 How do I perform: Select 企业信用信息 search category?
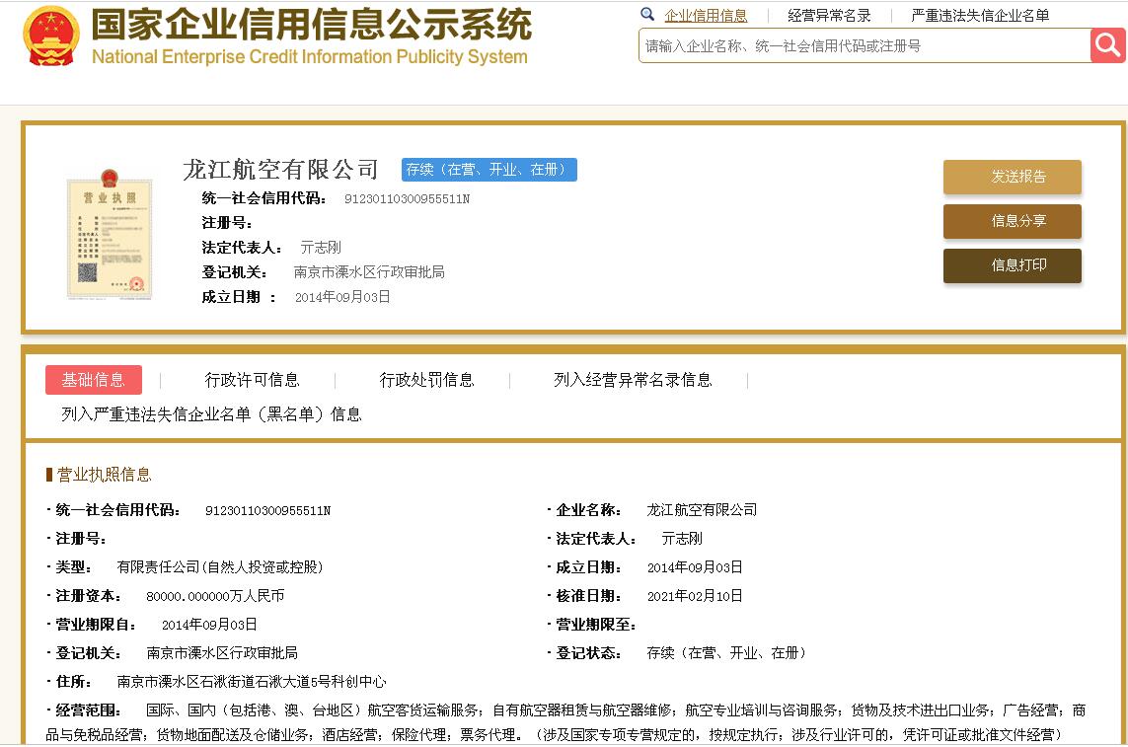point(706,15)
